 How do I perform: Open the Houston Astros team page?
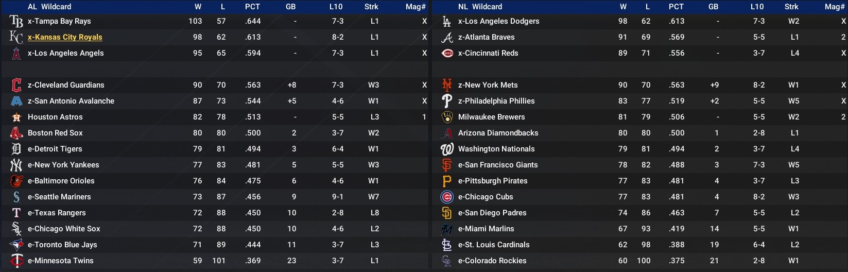[55, 117]
